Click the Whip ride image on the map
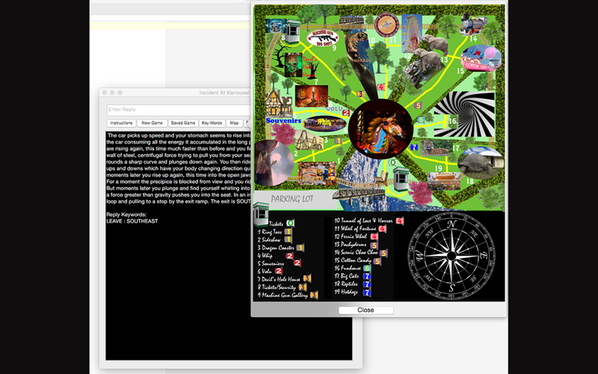 click(324, 124)
